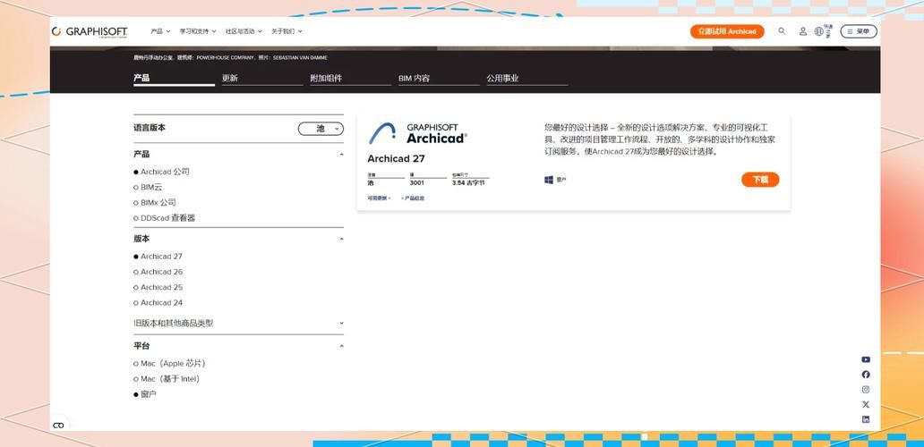Select the Archicad 26 version radio option

tap(158, 272)
